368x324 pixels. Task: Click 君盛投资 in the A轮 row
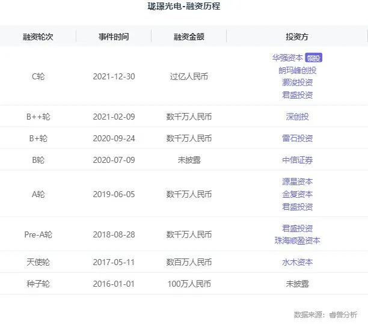297,207
